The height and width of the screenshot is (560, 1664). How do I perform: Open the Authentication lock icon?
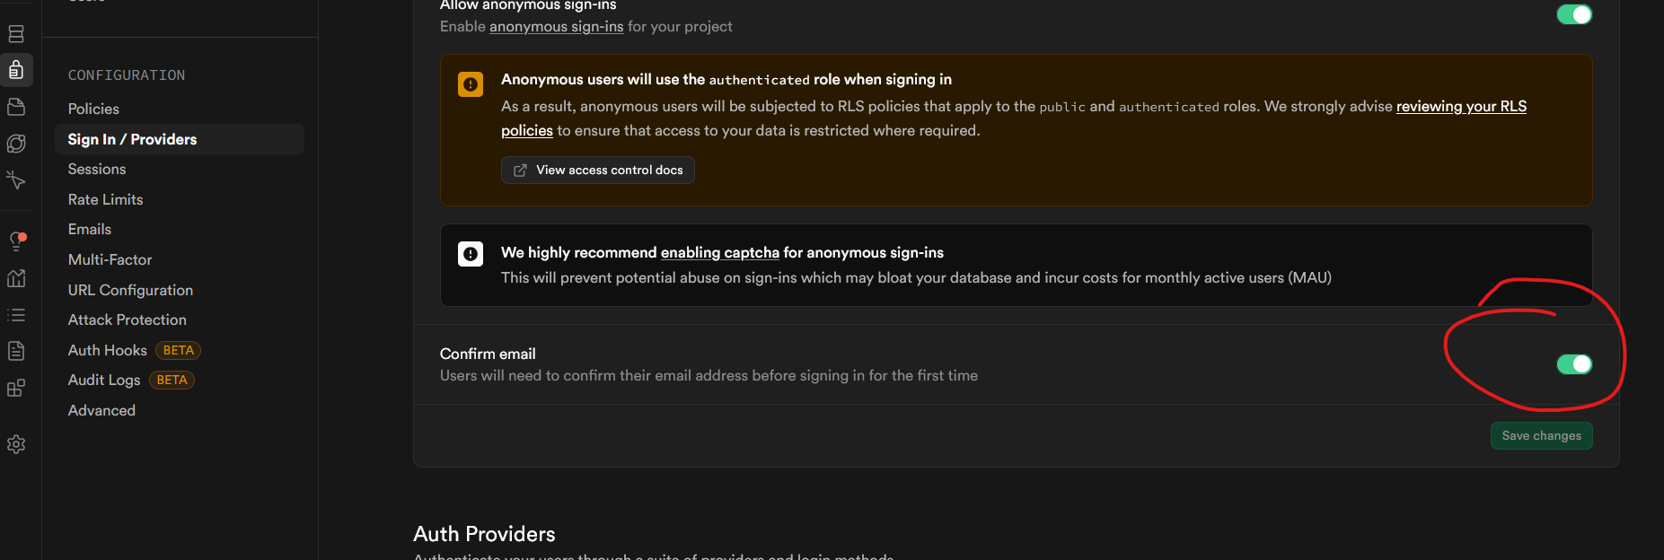16,70
